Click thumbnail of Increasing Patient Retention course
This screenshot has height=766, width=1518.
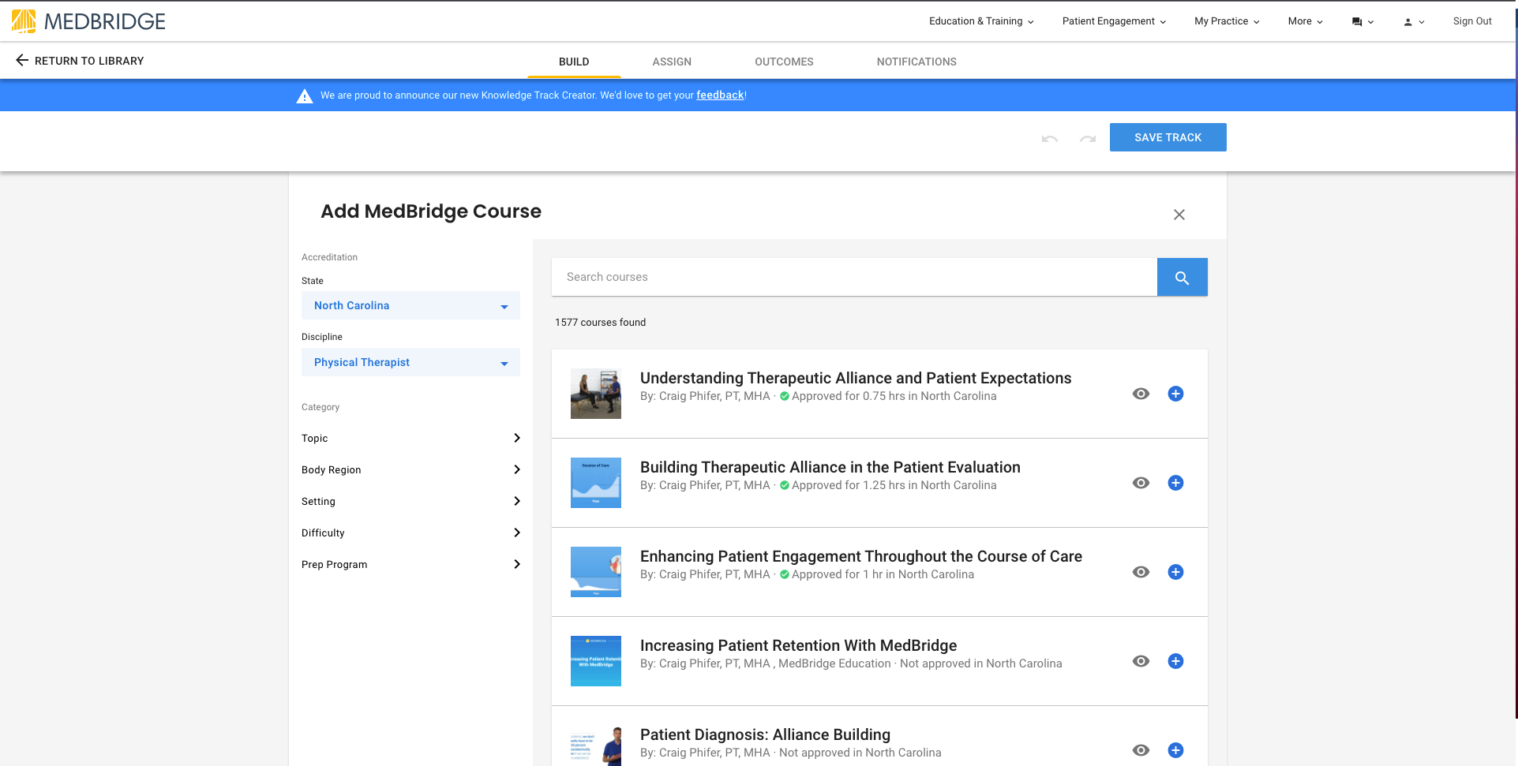coord(596,661)
